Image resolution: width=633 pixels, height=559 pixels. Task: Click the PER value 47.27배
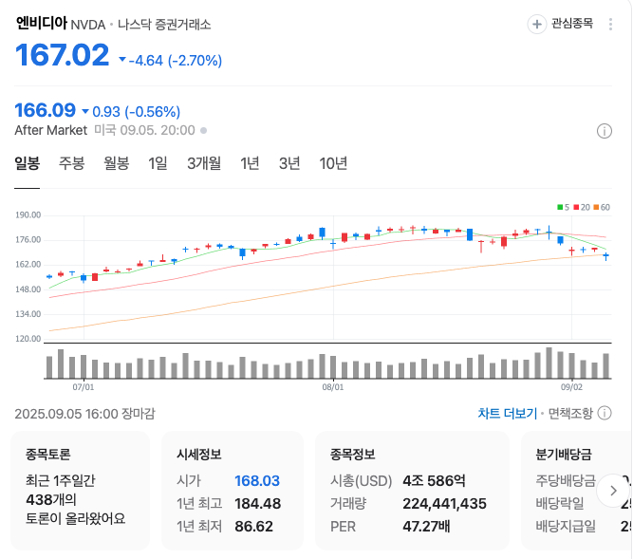(x=426, y=527)
